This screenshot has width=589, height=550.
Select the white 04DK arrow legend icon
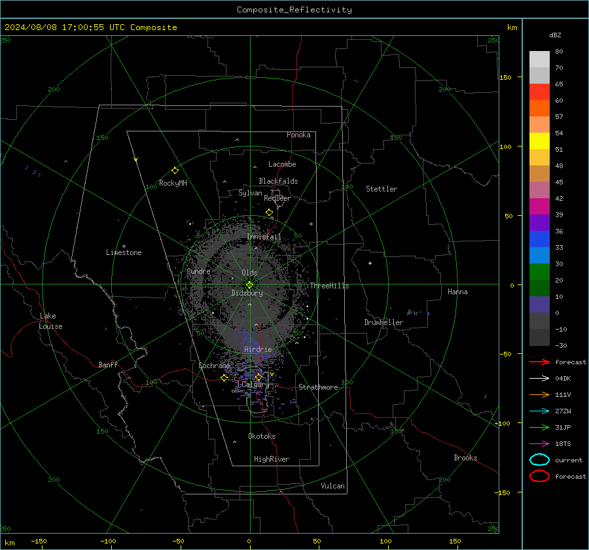(x=539, y=378)
